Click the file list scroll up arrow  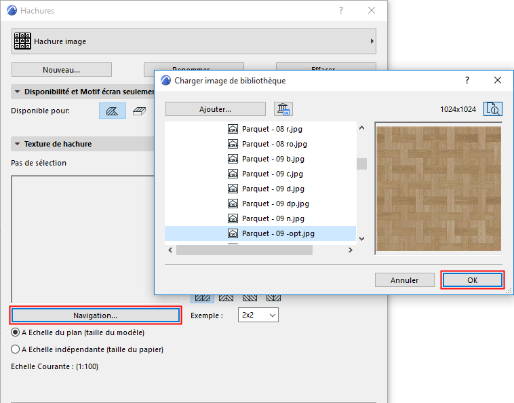click(x=361, y=128)
